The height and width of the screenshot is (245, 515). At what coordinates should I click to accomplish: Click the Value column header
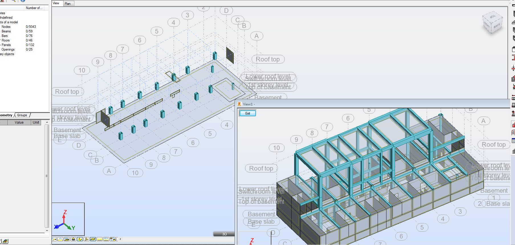(19, 122)
